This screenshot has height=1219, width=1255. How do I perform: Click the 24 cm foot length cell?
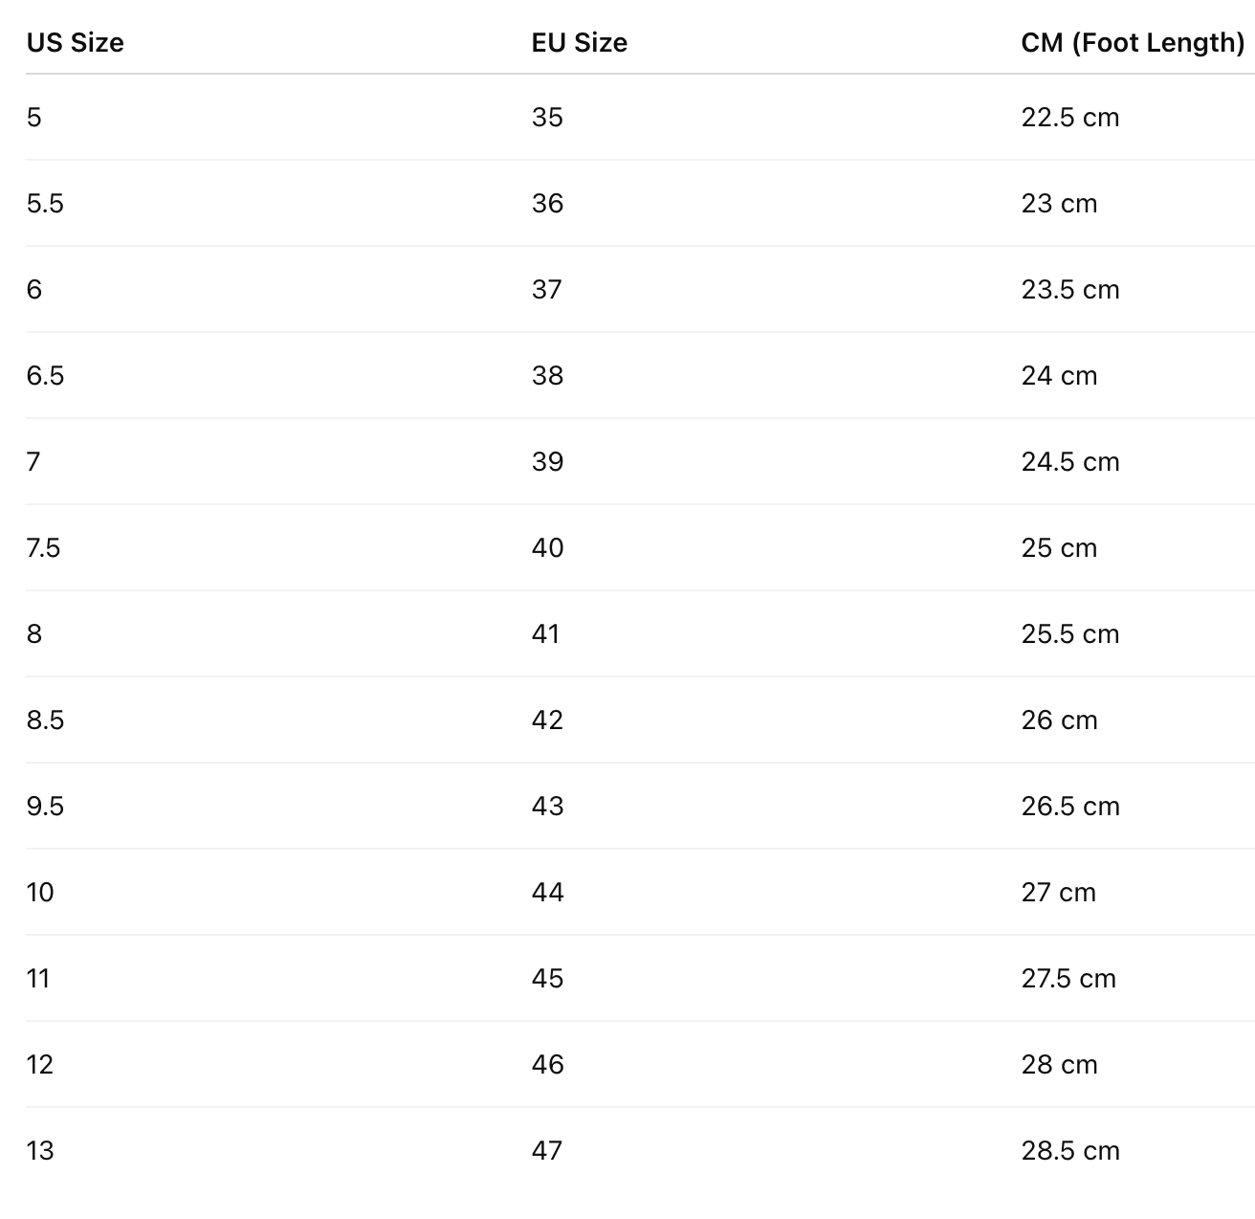1059,376
